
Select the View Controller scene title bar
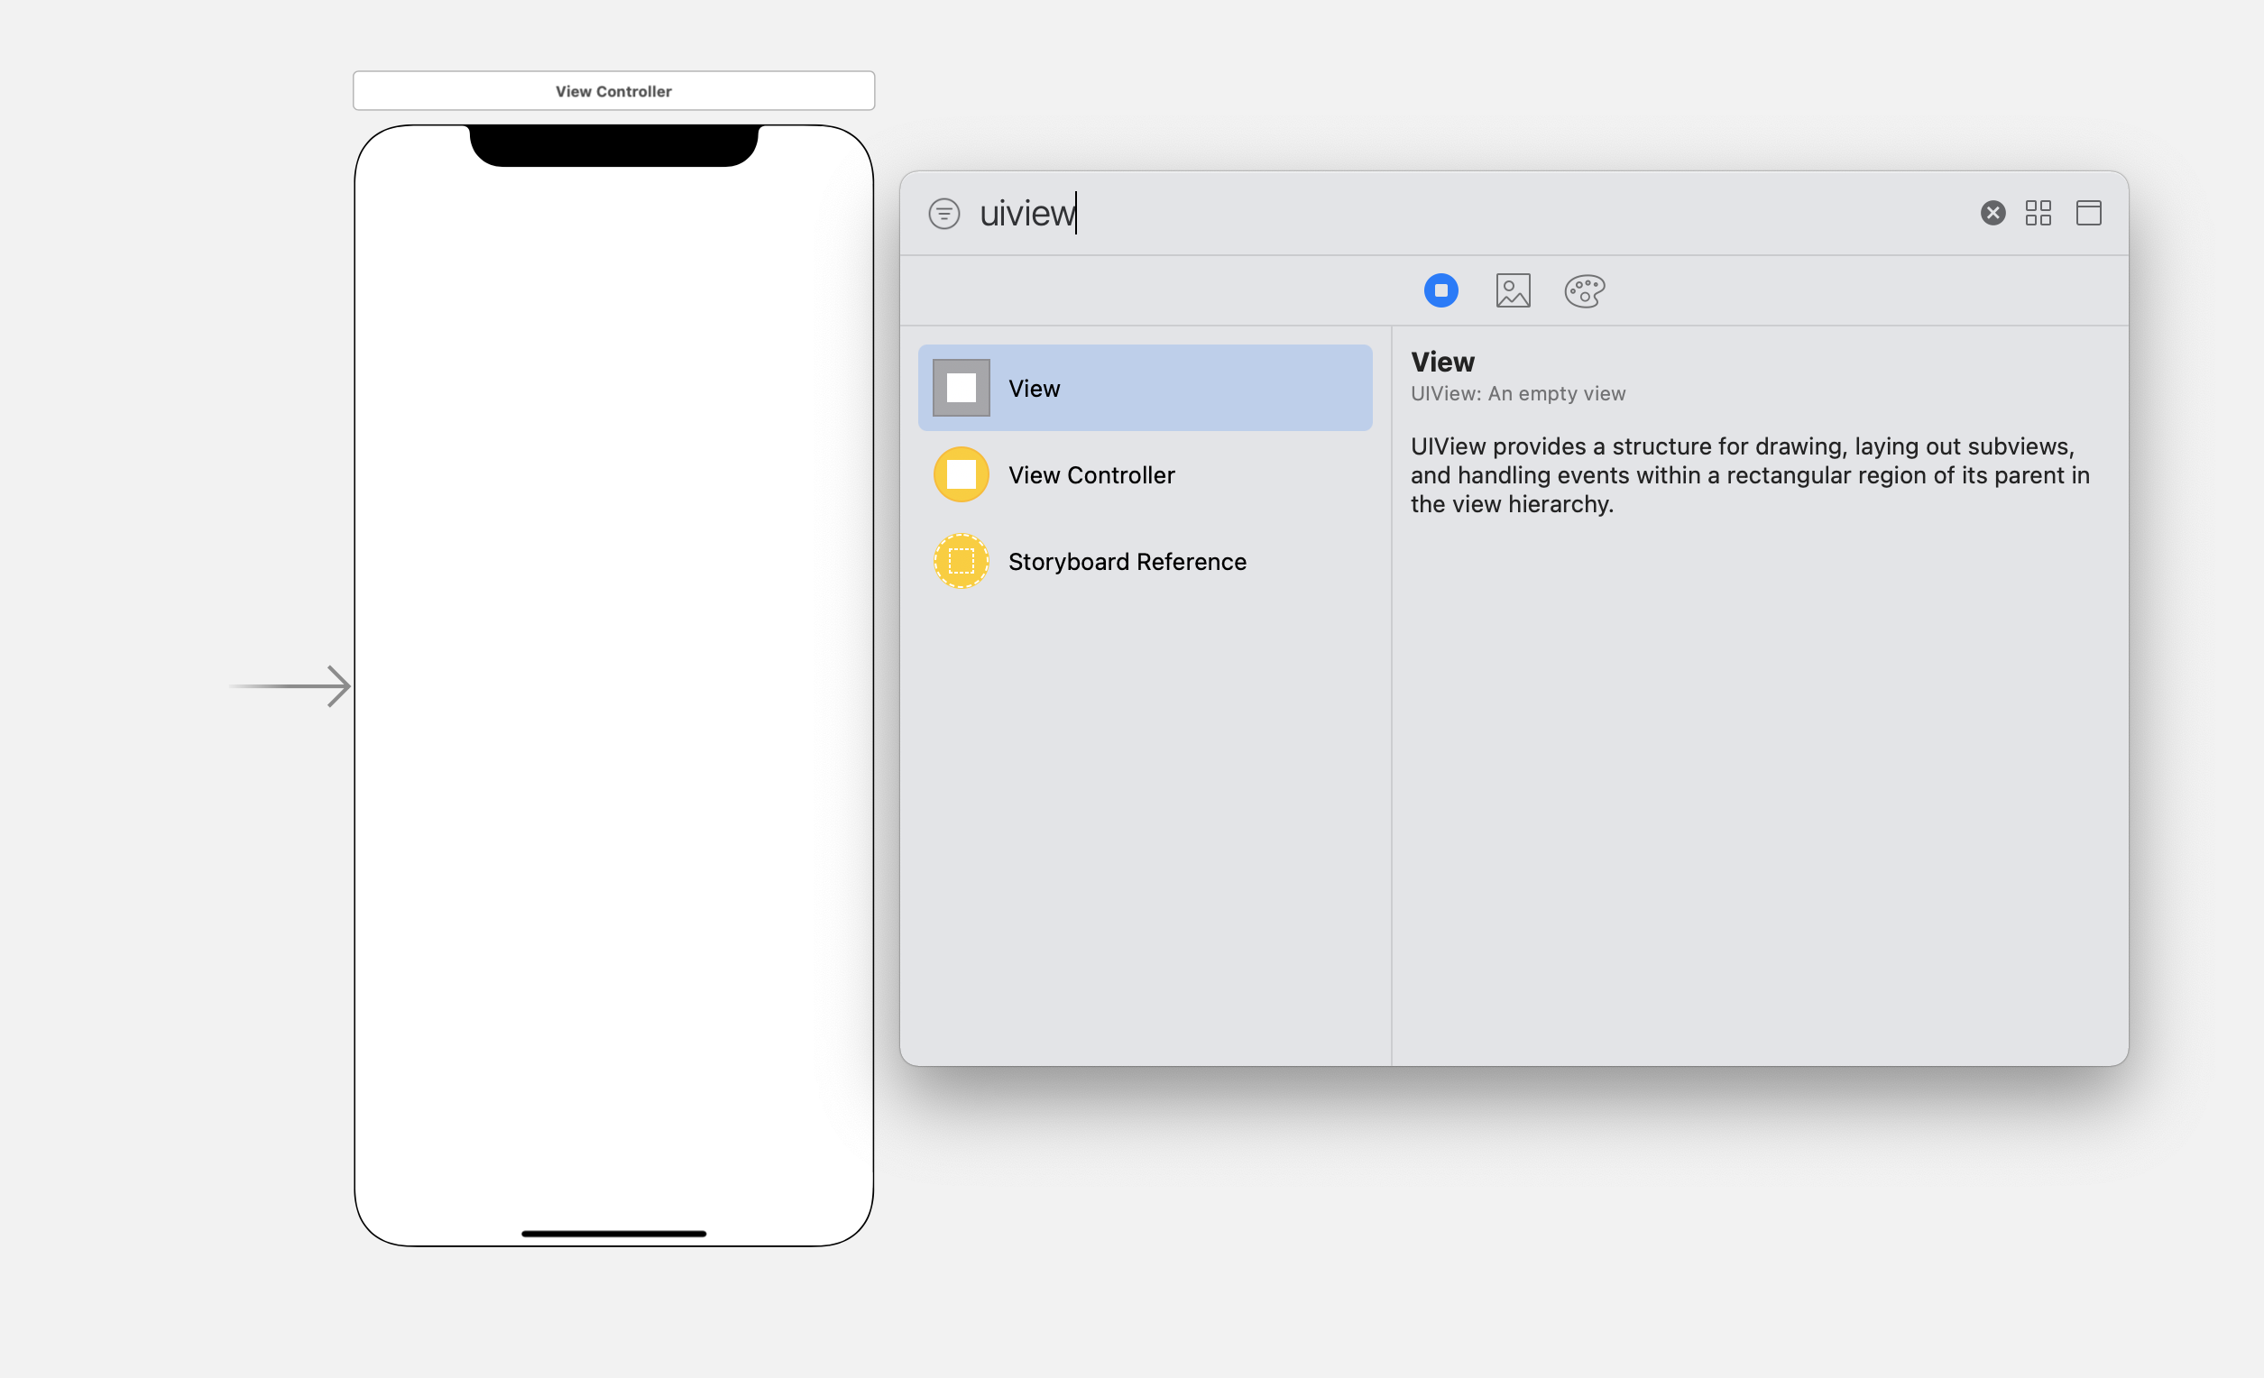click(x=613, y=91)
